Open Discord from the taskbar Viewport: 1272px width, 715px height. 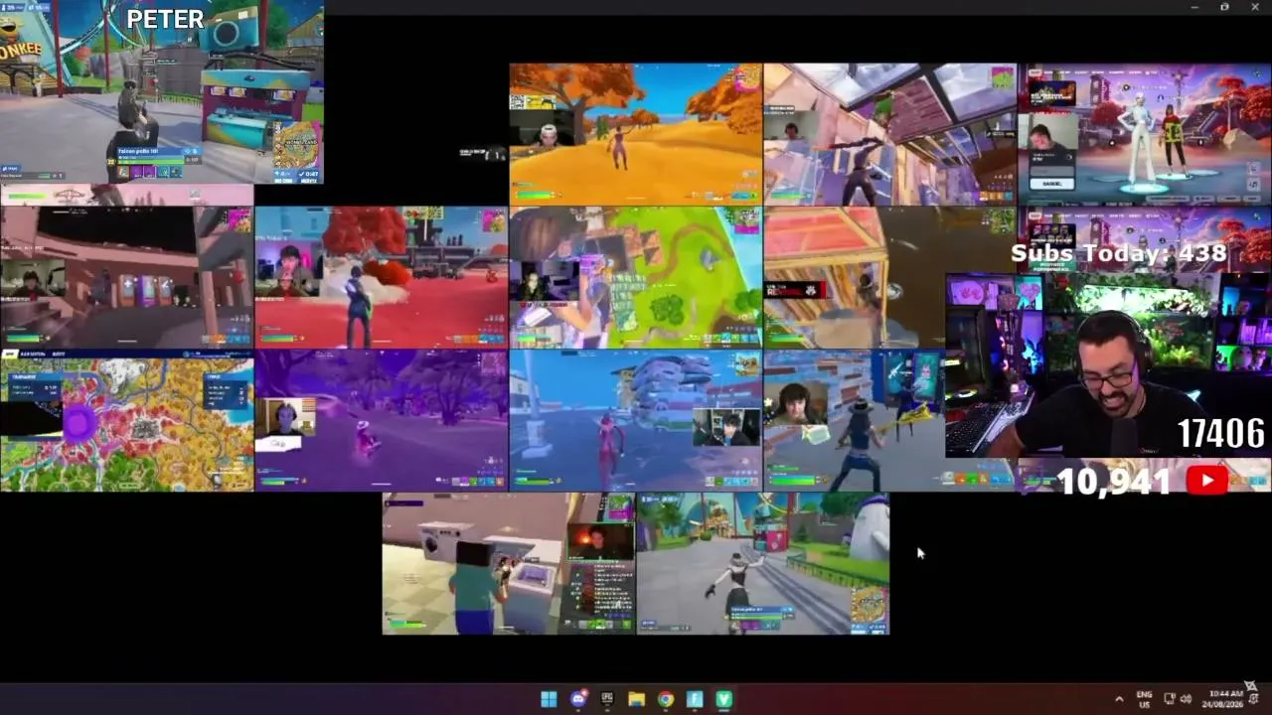coord(578,699)
